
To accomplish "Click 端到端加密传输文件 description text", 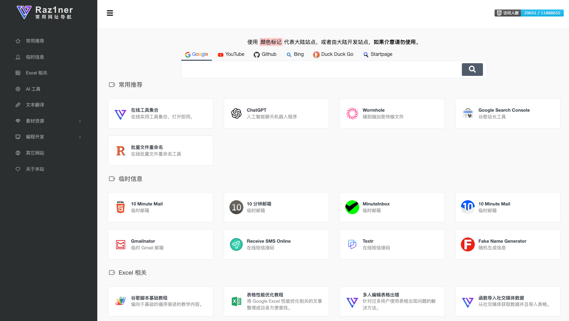I will pos(383,117).
